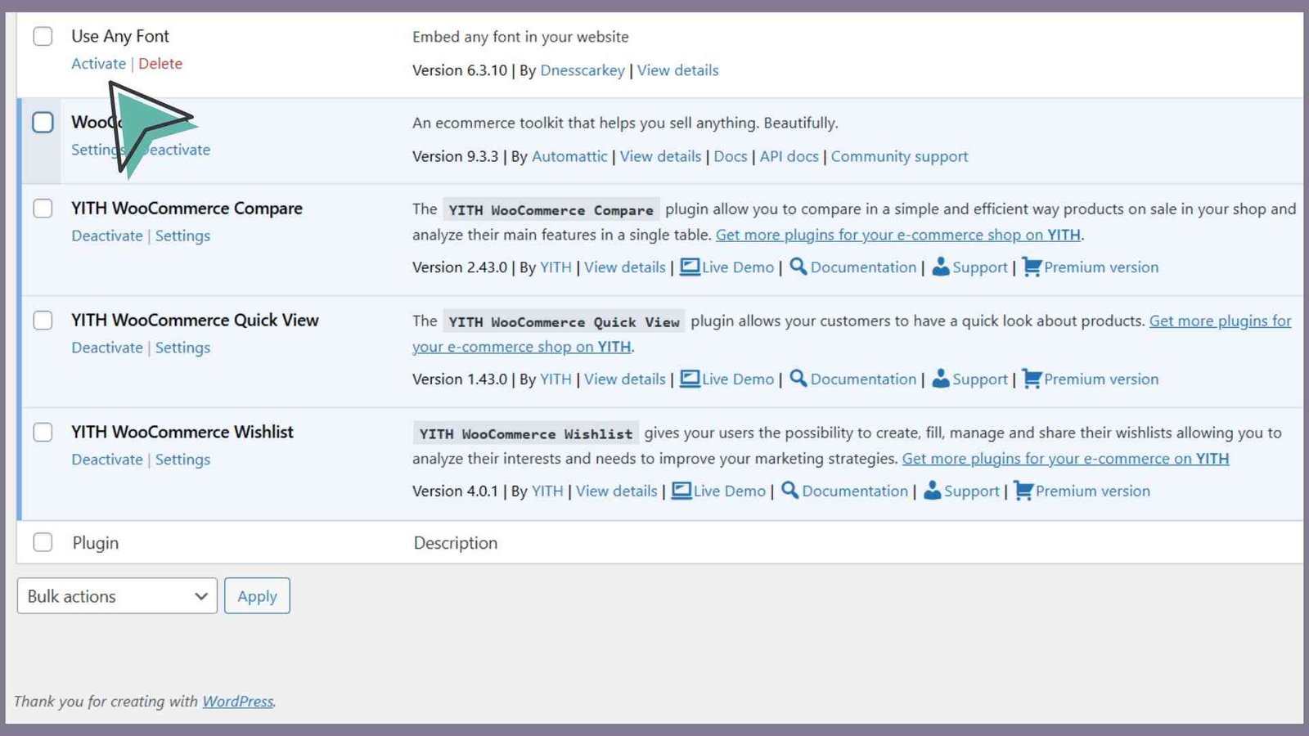Image resolution: width=1309 pixels, height=736 pixels.
Task: Click 'Version 6.3.10' text for Use Any Font
Action: (x=460, y=70)
